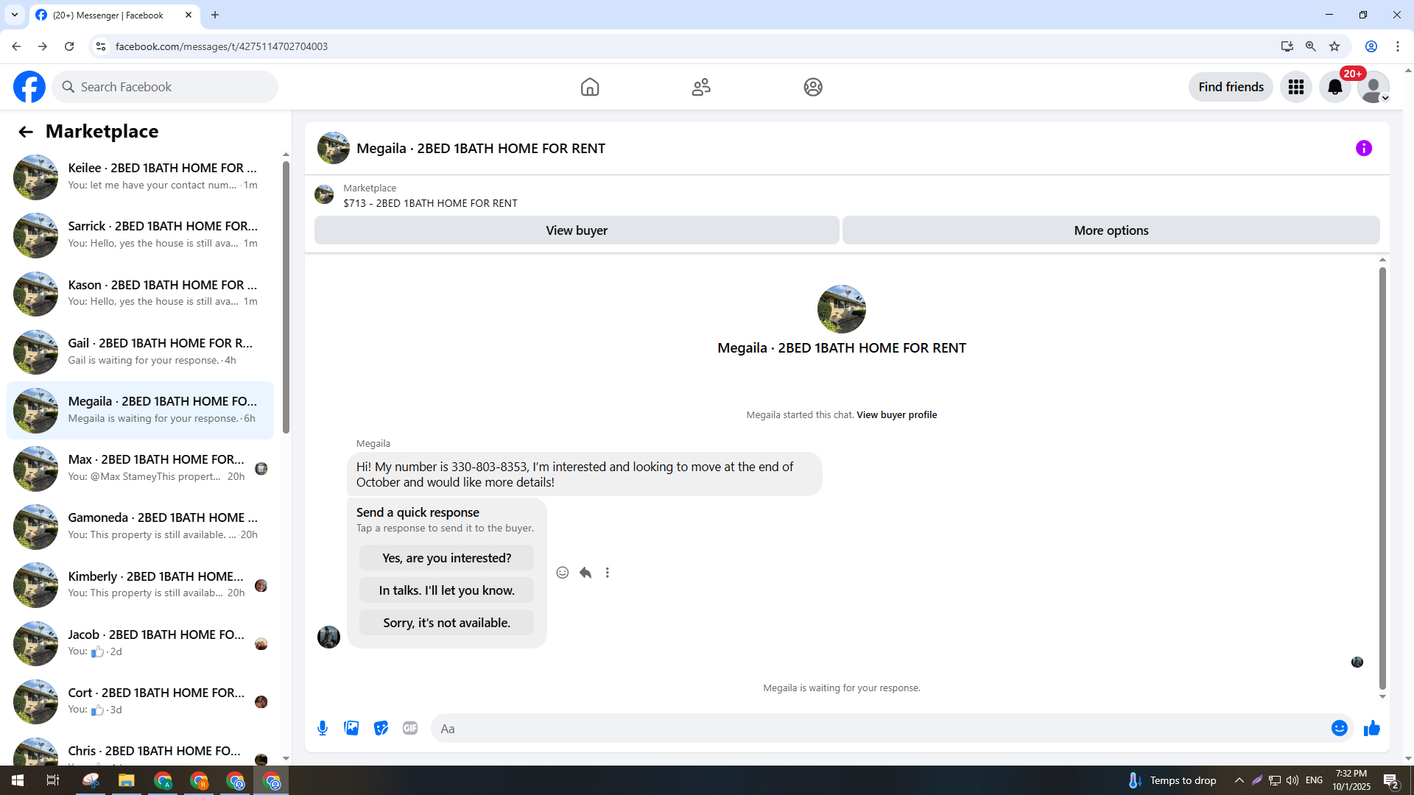Send a thumbs-up like

click(x=1371, y=729)
